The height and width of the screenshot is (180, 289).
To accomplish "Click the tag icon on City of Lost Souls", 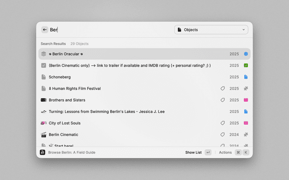I will 223,123.
